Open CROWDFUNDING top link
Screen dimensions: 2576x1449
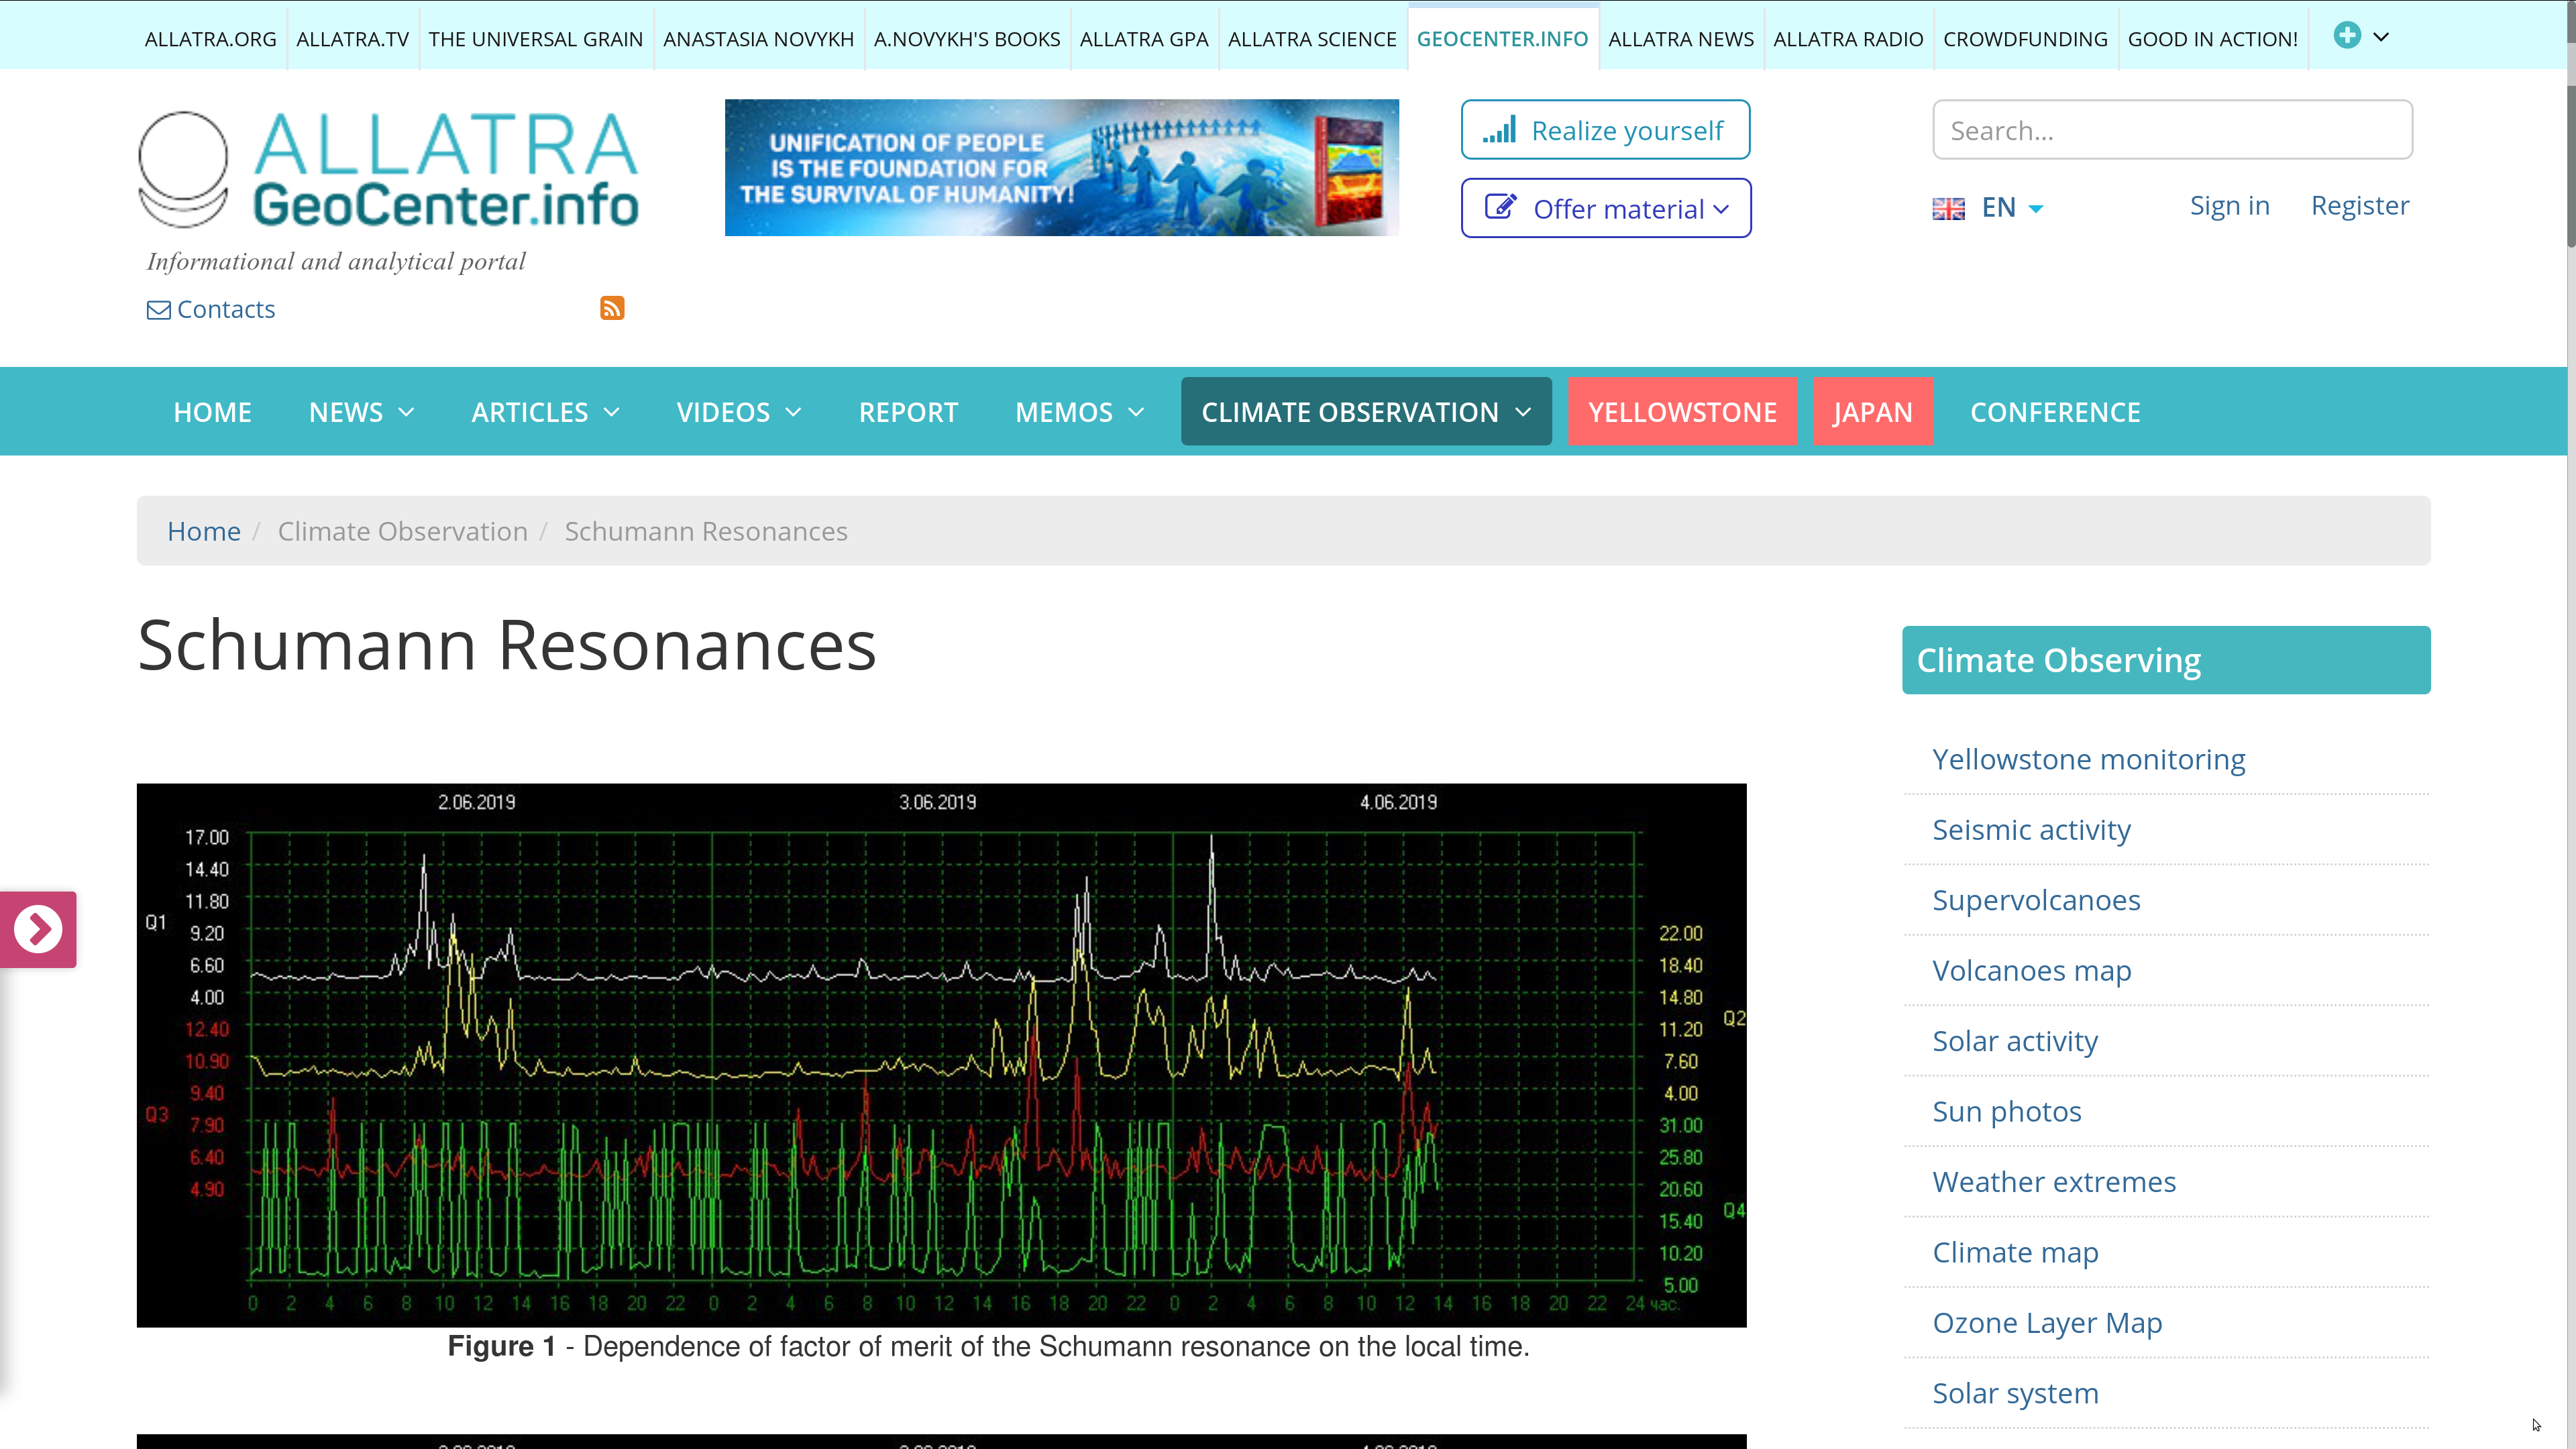[2025, 39]
